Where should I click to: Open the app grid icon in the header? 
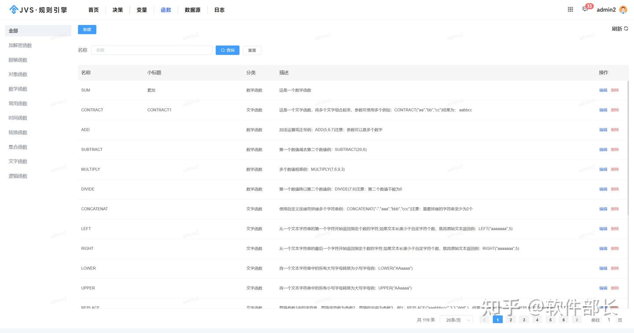coord(570,9)
